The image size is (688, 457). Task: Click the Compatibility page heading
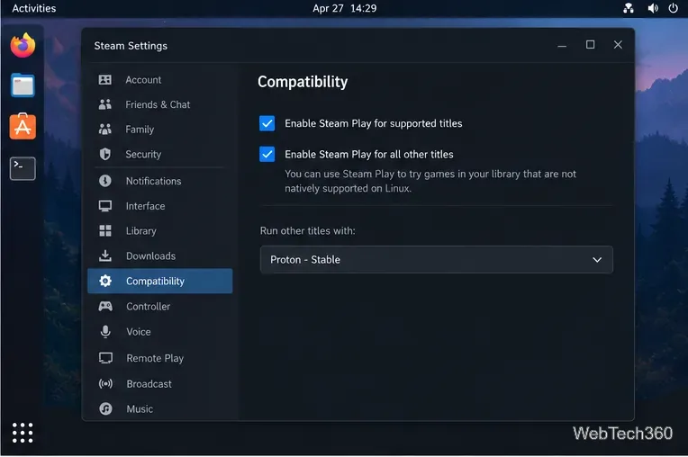(x=303, y=82)
